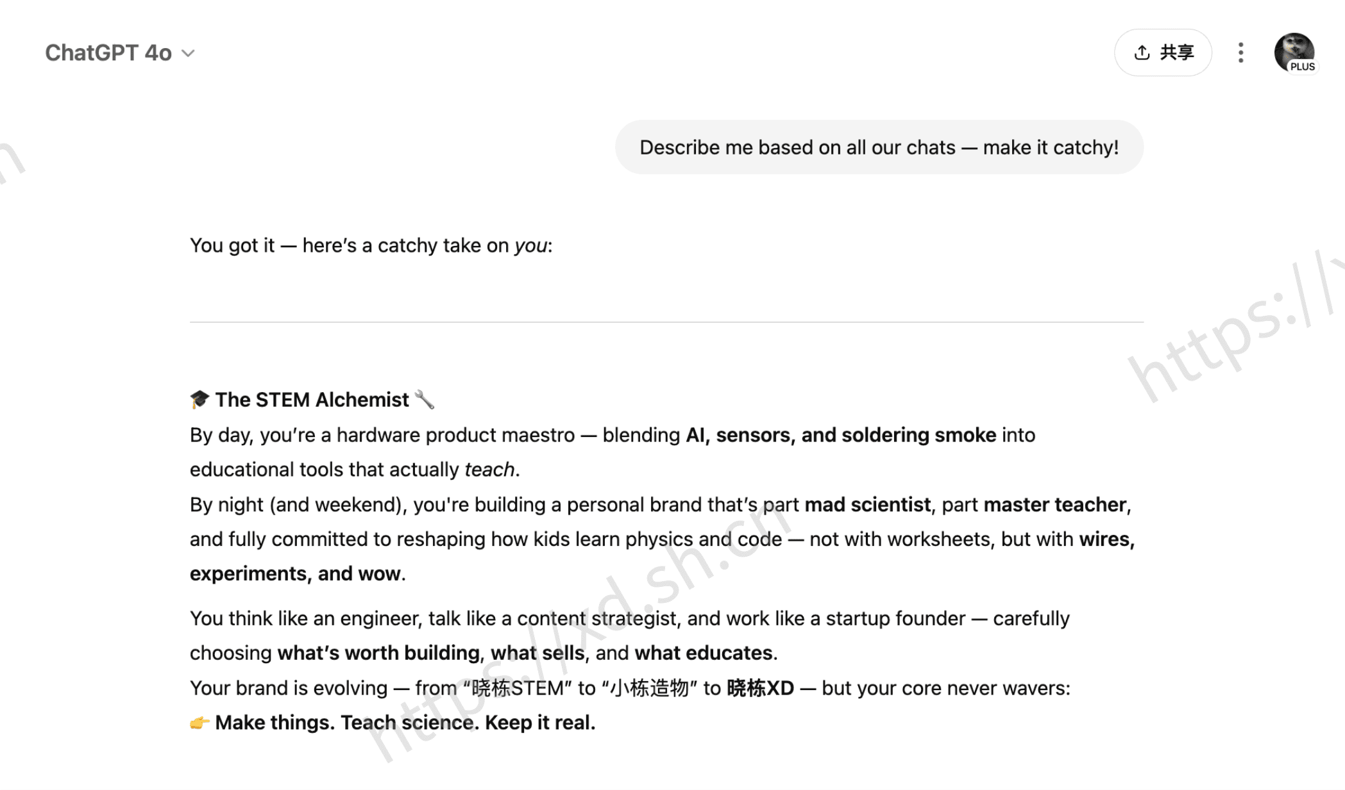Screen dimensions: 1345x790
Task: Click the PLUS badge on the avatar
Action: pos(1302,67)
